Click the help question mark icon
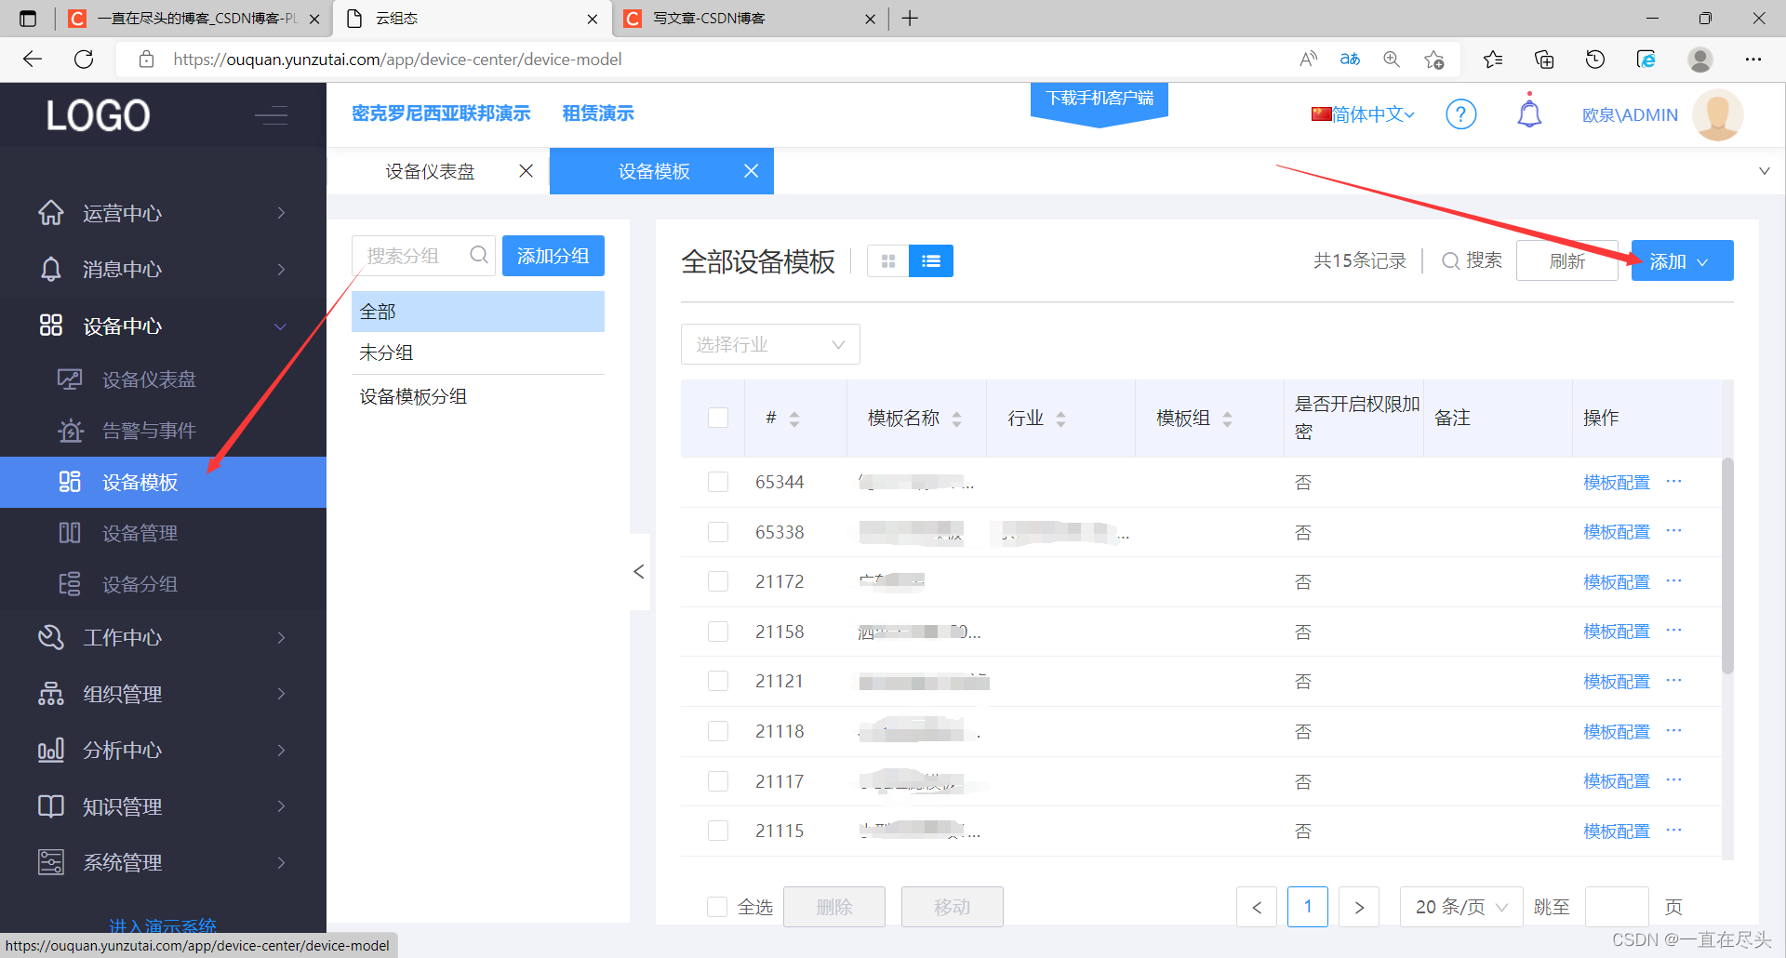This screenshot has height=958, width=1786. tap(1461, 113)
